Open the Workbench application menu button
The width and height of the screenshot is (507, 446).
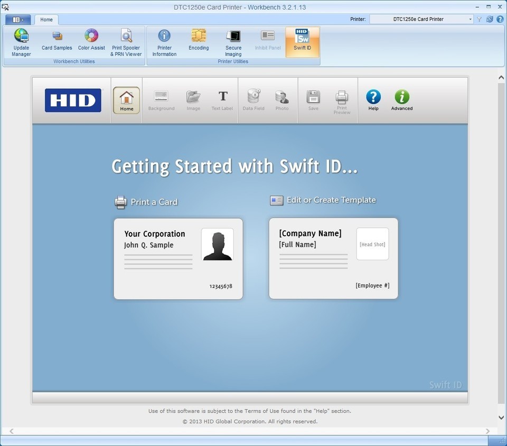(18, 20)
